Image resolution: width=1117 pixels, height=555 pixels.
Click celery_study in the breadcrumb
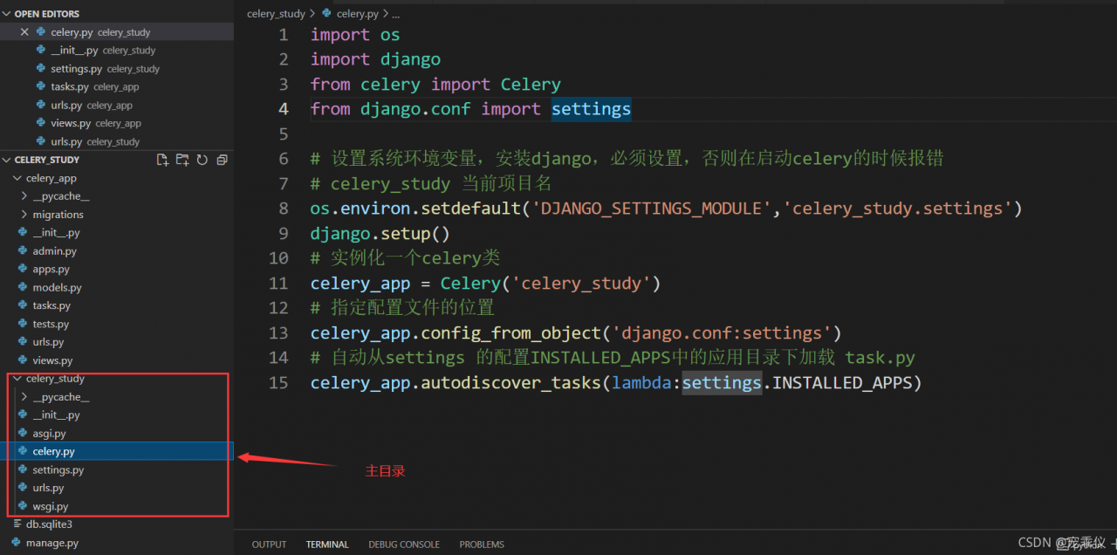pyautogui.click(x=276, y=14)
